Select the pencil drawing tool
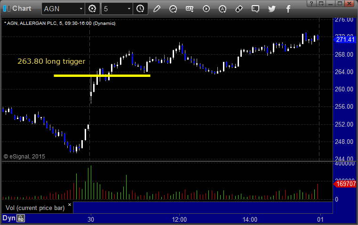358x225 pixels. tap(157, 9)
